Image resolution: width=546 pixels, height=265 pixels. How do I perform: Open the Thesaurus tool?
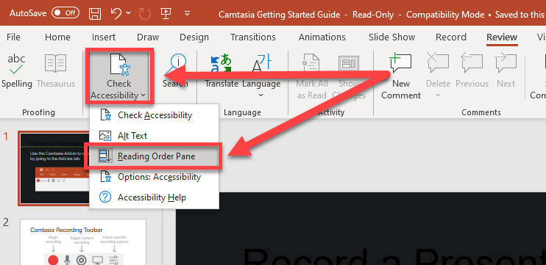(56, 71)
